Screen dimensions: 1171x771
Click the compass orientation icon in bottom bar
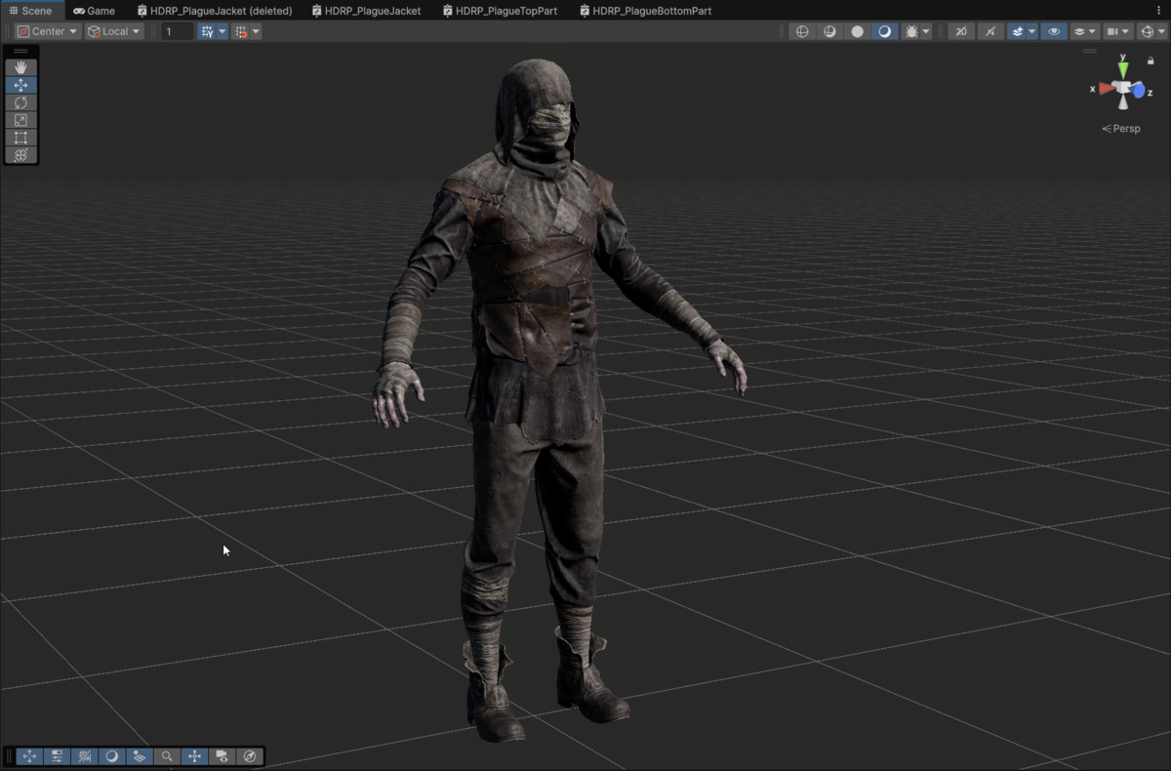coord(250,756)
